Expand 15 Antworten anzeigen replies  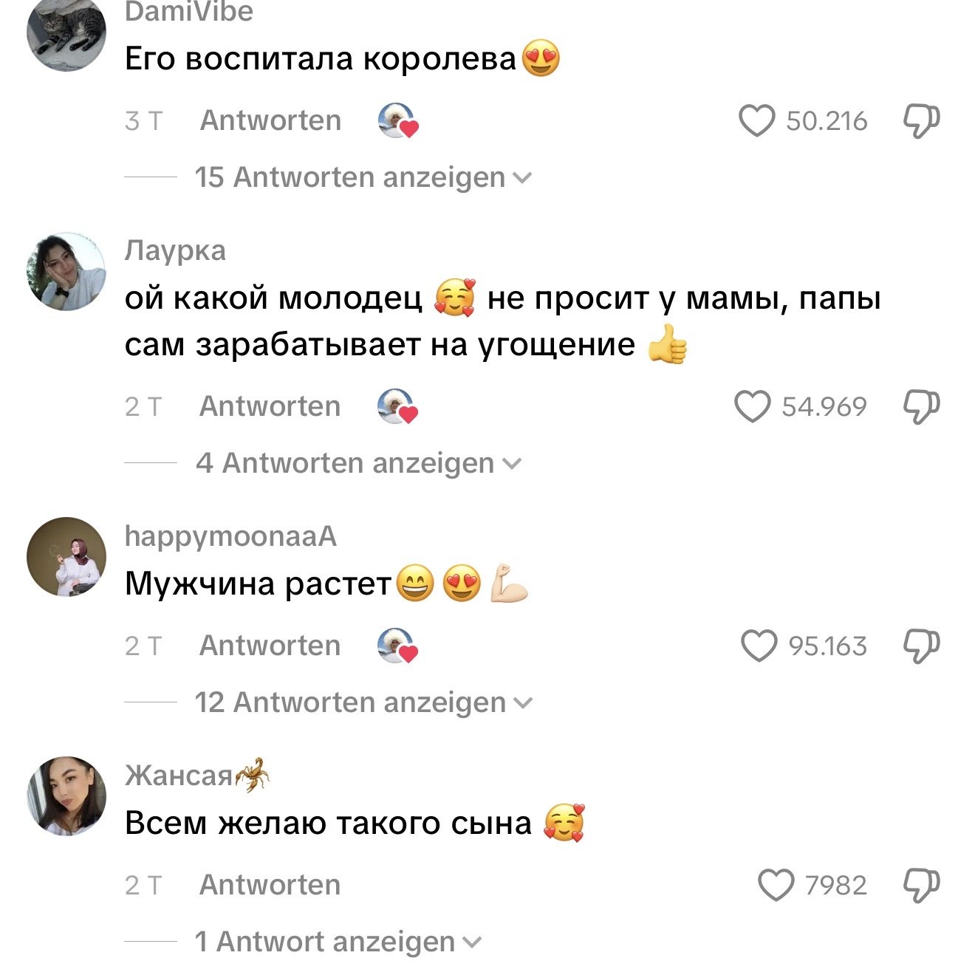coord(363,178)
